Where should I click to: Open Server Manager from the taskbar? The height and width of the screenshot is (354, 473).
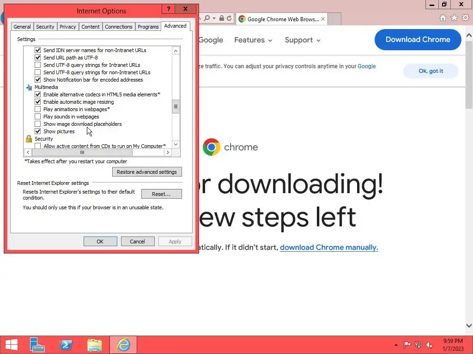coord(37,345)
